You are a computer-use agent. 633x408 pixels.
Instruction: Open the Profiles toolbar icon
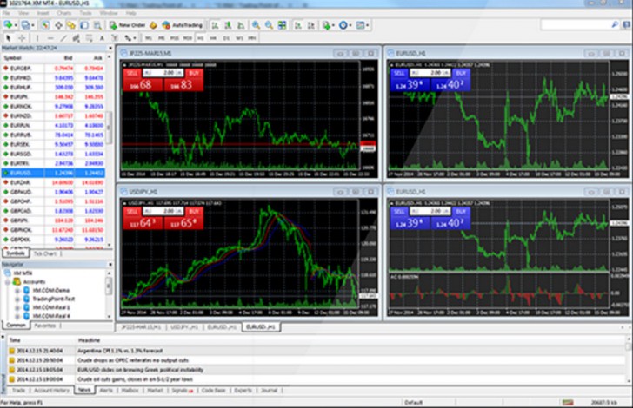(26, 25)
